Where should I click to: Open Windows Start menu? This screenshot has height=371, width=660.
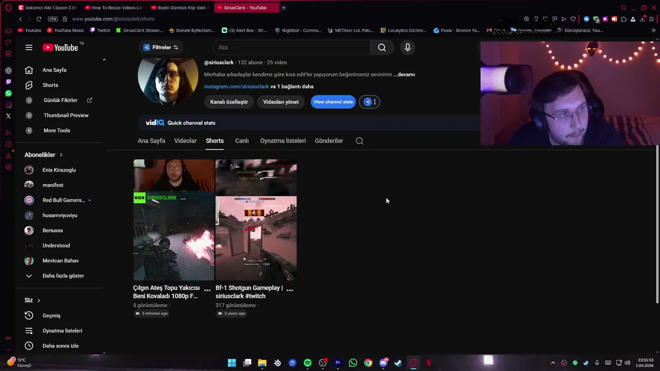point(232,363)
